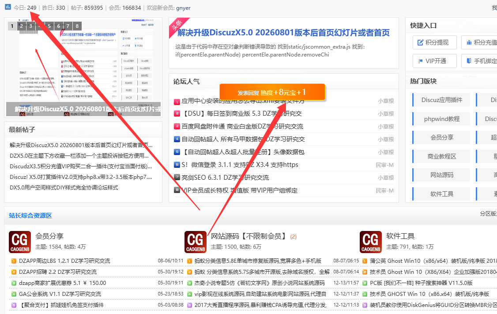The image size is (497, 314).
Task: Click orange icon beside 蚂蚁分类信息5.8E thread
Action: tap(189, 261)
